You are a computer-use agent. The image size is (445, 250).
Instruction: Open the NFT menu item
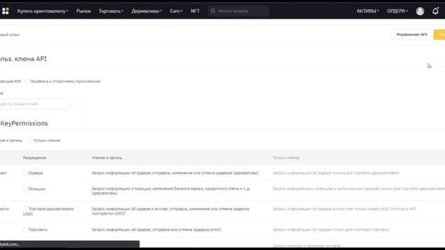[x=195, y=11]
